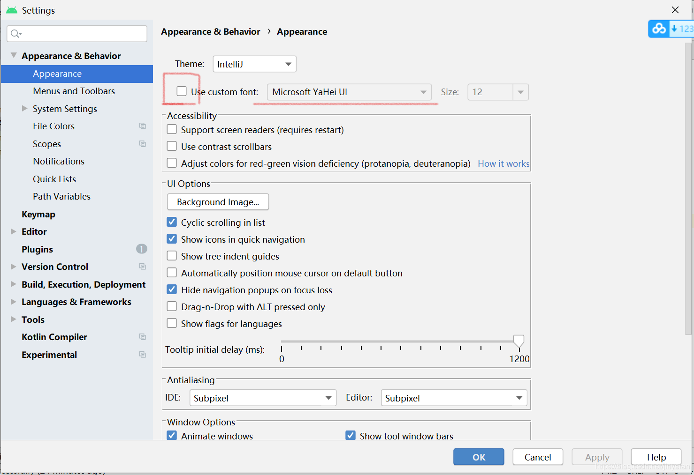Enable the Use custom font checkbox

(x=182, y=91)
